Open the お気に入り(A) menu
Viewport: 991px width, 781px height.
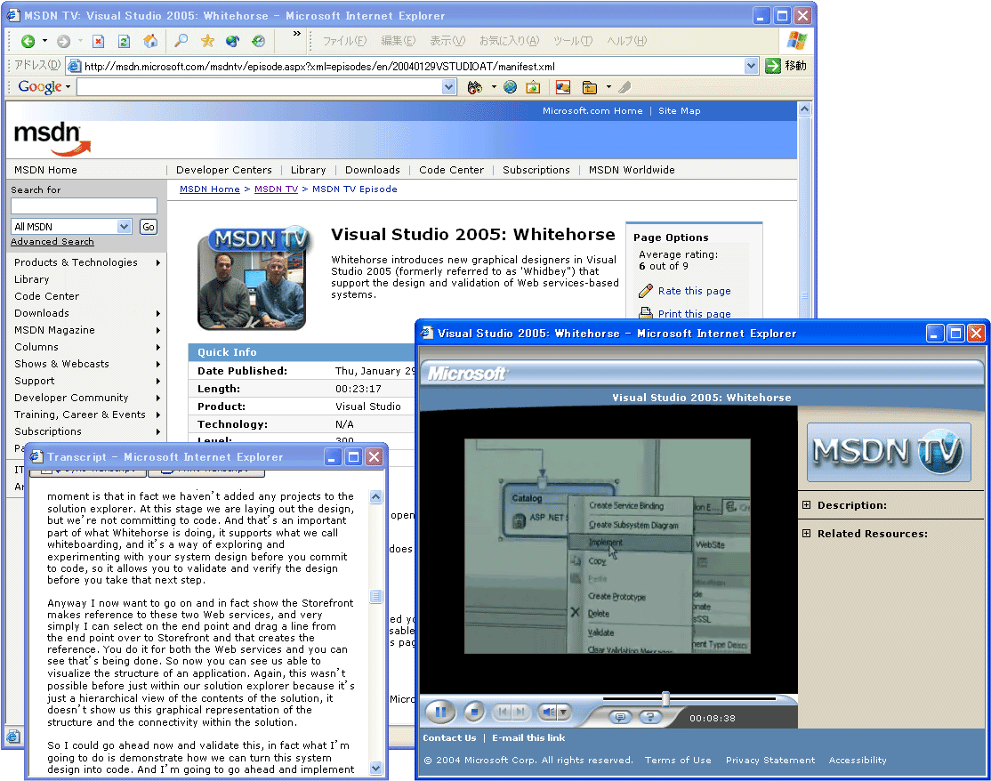509,41
